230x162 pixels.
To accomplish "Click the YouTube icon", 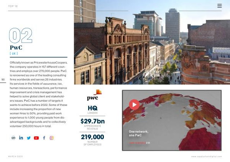I will coord(36,138).
